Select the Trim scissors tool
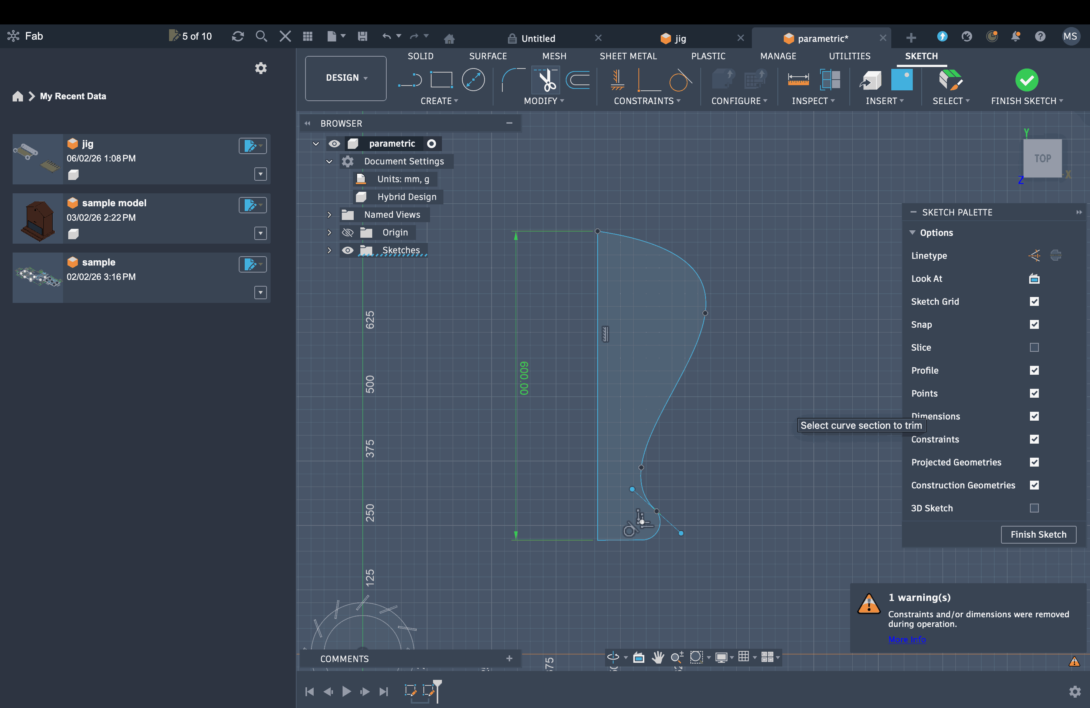The image size is (1090, 708). 546,80
